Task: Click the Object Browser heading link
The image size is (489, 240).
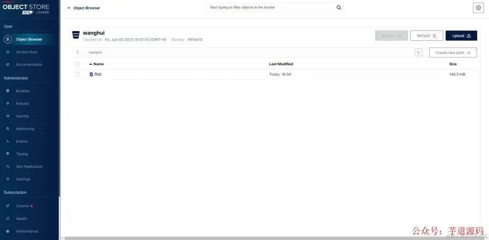Action: (x=86, y=8)
